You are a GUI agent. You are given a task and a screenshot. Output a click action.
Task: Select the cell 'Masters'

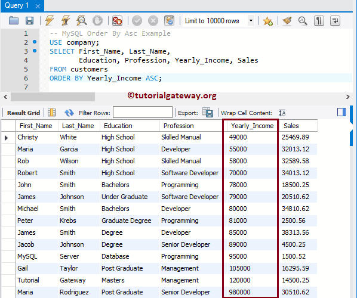pyautogui.click(x=130, y=280)
